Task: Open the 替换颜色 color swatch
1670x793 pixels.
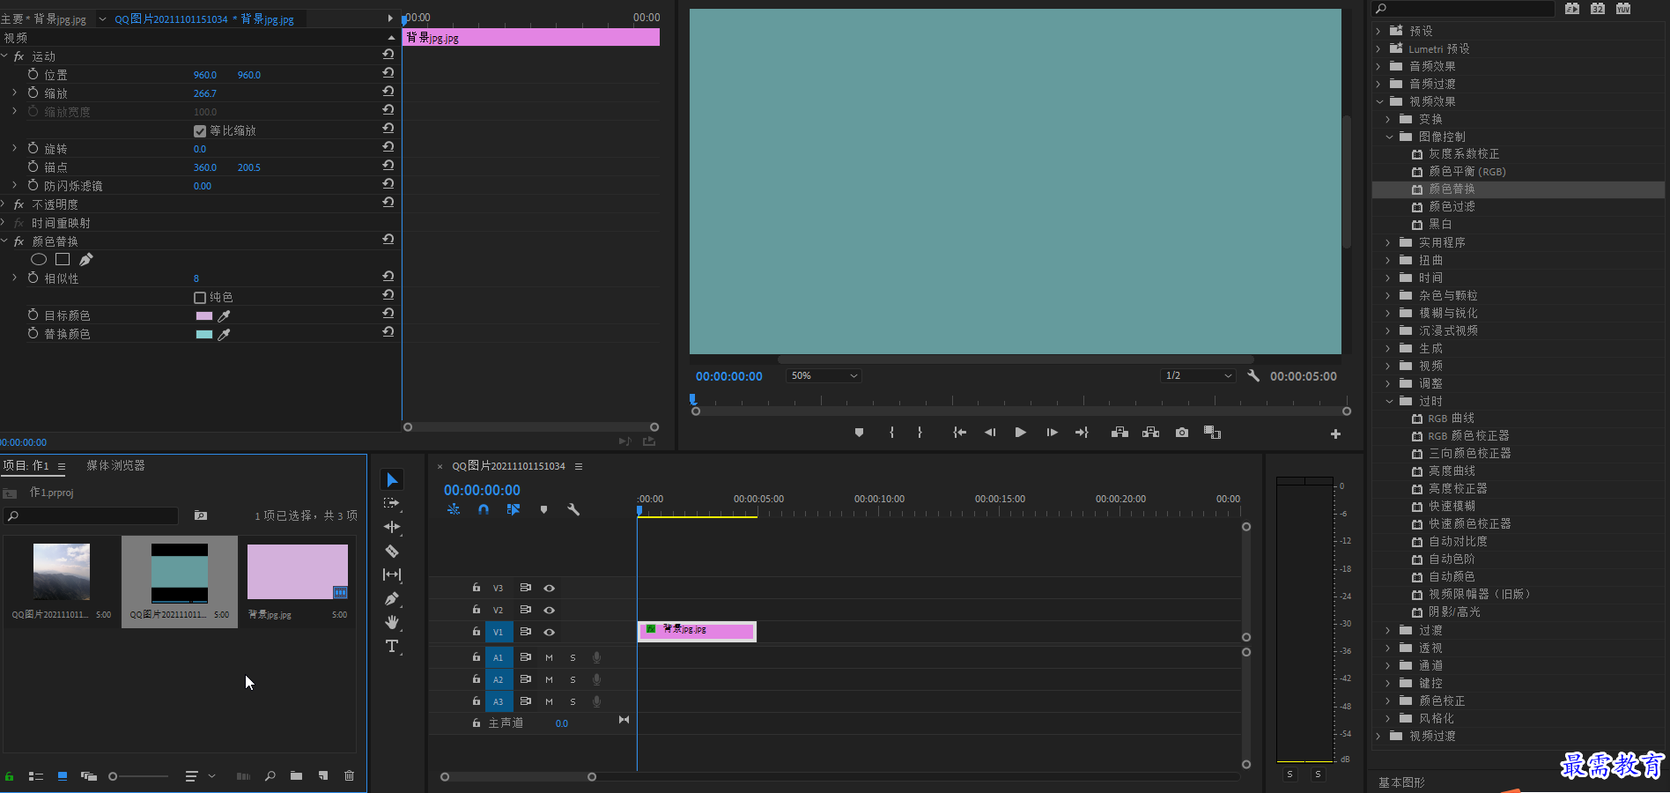Action: coord(203,334)
